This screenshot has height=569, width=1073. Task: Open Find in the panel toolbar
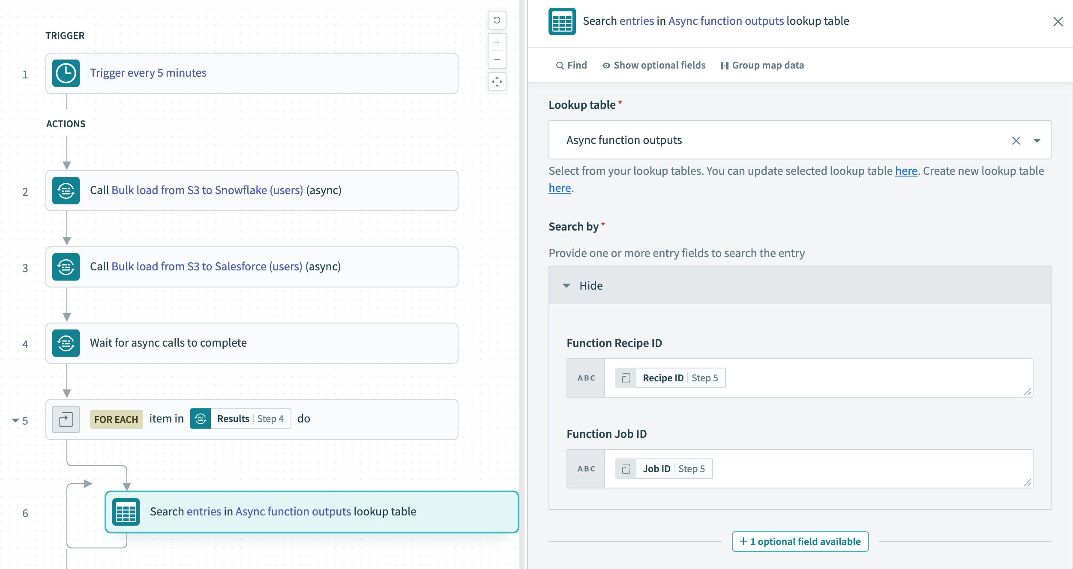(571, 65)
